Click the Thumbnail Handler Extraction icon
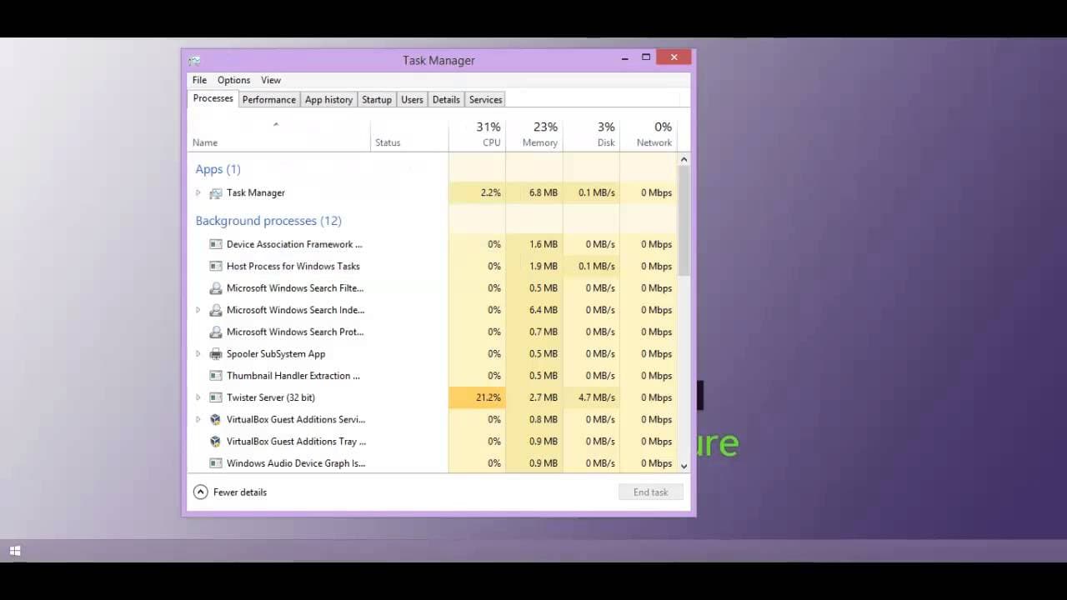This screenshot has height=600, width=1067. coord(216,376)
